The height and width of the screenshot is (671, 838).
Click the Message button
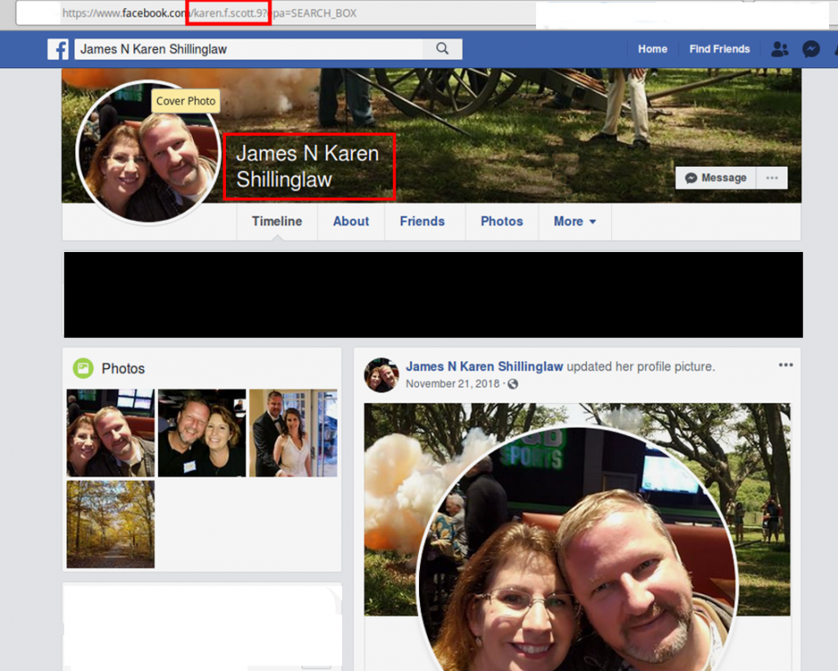(x=715, y=178)
